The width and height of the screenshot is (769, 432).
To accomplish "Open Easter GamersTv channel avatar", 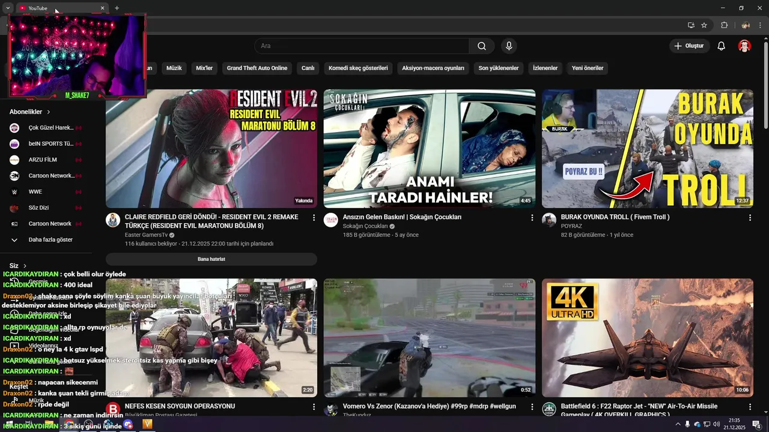I will pos(113,220).
